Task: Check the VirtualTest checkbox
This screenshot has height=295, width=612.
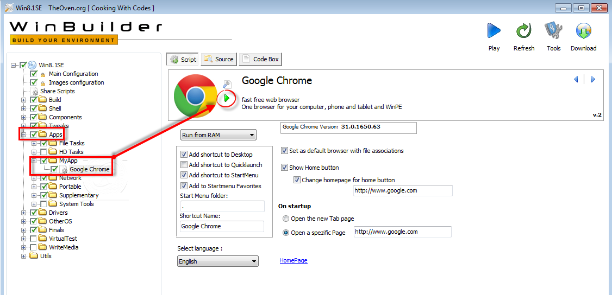Action: 34,239
